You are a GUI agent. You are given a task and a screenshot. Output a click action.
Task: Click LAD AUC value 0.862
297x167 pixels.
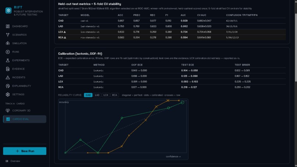tap(184, 26)
